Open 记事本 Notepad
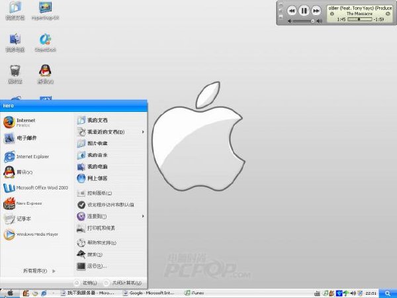The height and width of the screenshot is (298, 397). point(18,219)
